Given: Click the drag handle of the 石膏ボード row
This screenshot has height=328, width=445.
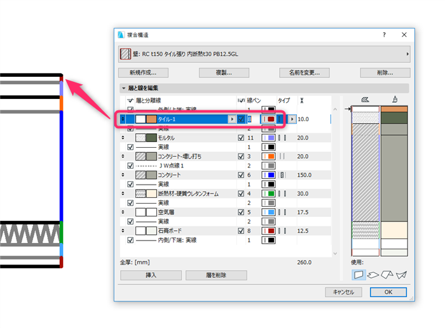Looking at the screenshot, I should click(123, 230).
